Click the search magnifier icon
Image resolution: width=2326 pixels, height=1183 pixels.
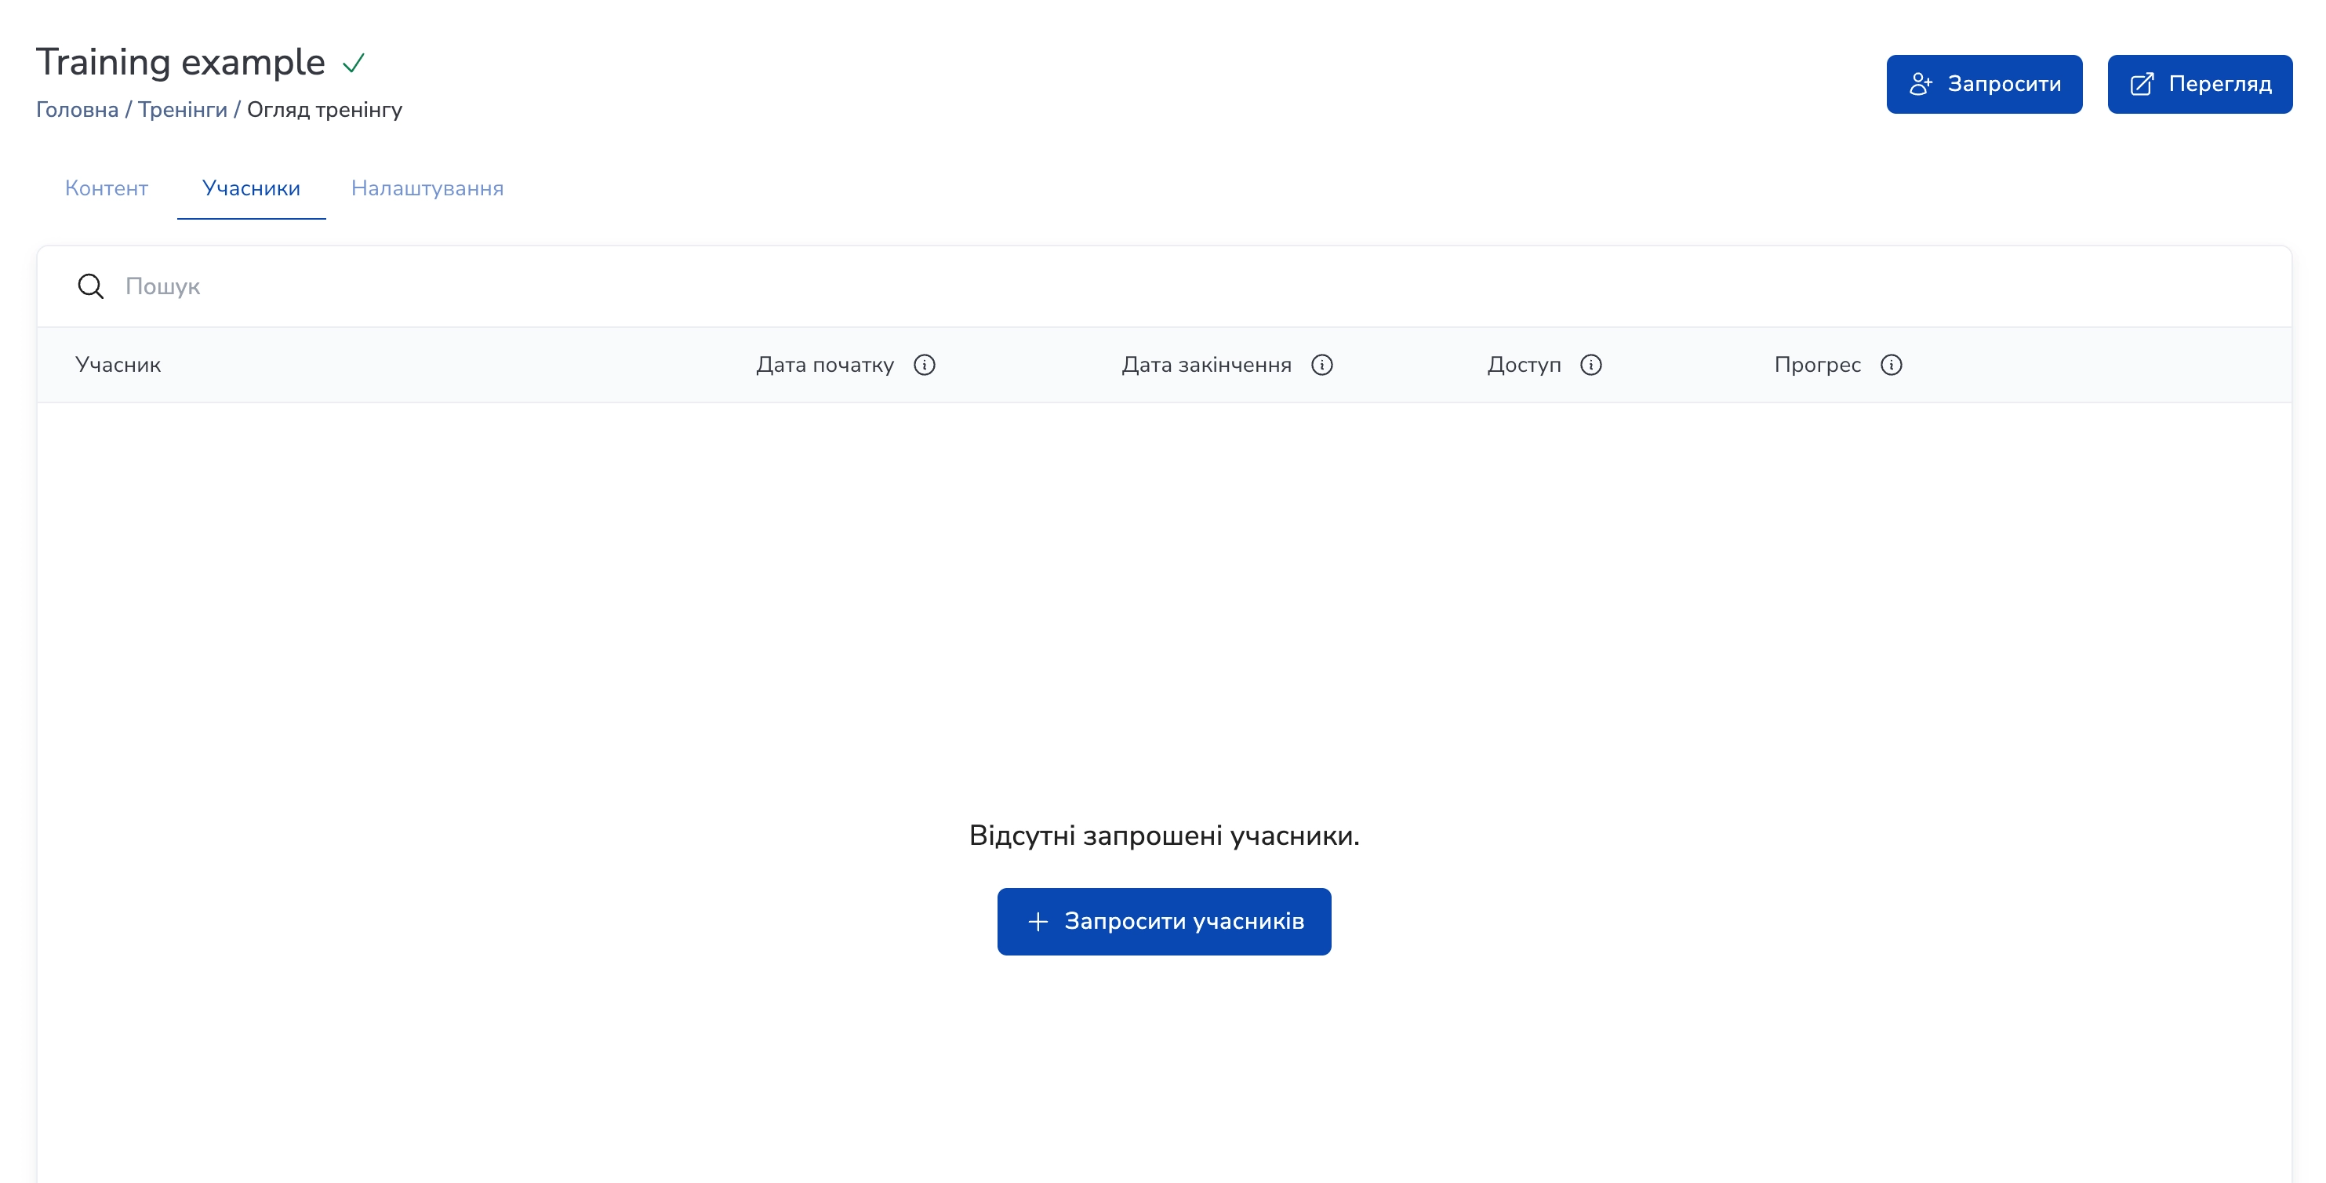pos(90,286)
